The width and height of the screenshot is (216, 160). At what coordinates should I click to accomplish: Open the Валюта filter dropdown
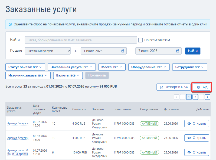click(x=68, y=75)
